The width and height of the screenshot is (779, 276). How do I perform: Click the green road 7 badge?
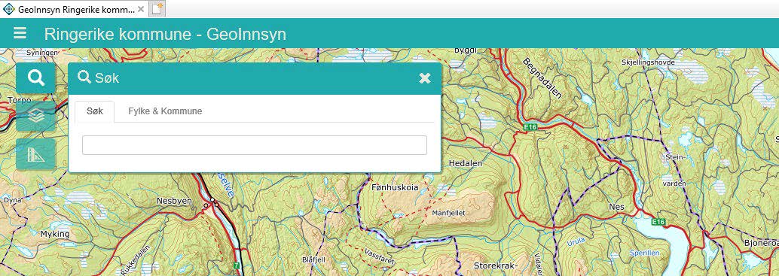tap(236, 265)
